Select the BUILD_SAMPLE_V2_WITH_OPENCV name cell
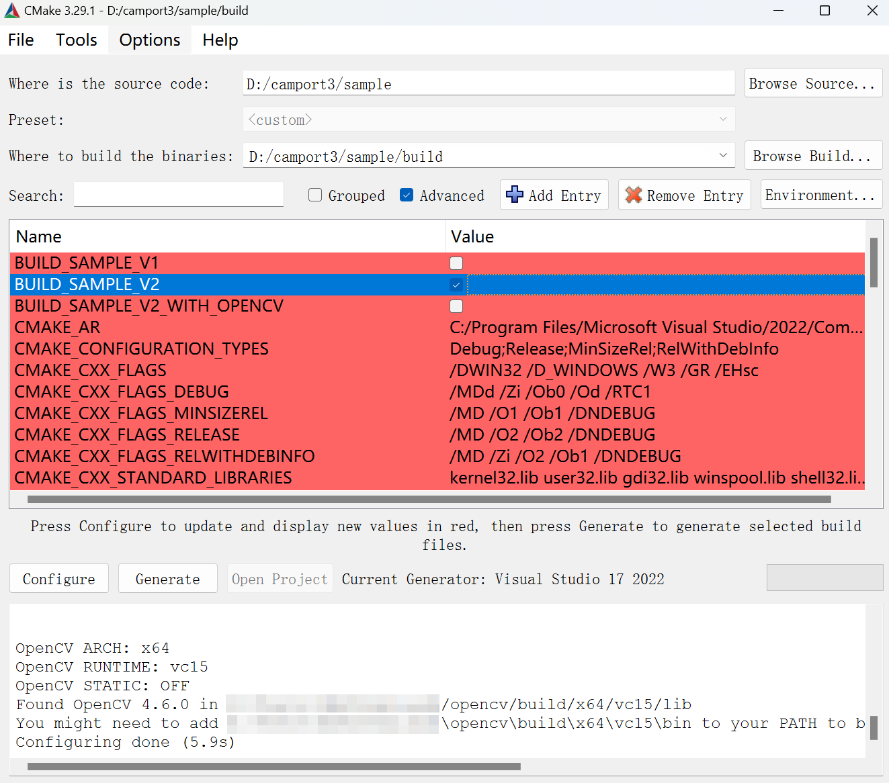This screenshot has height=783, width=889. [x=149, y=306]
